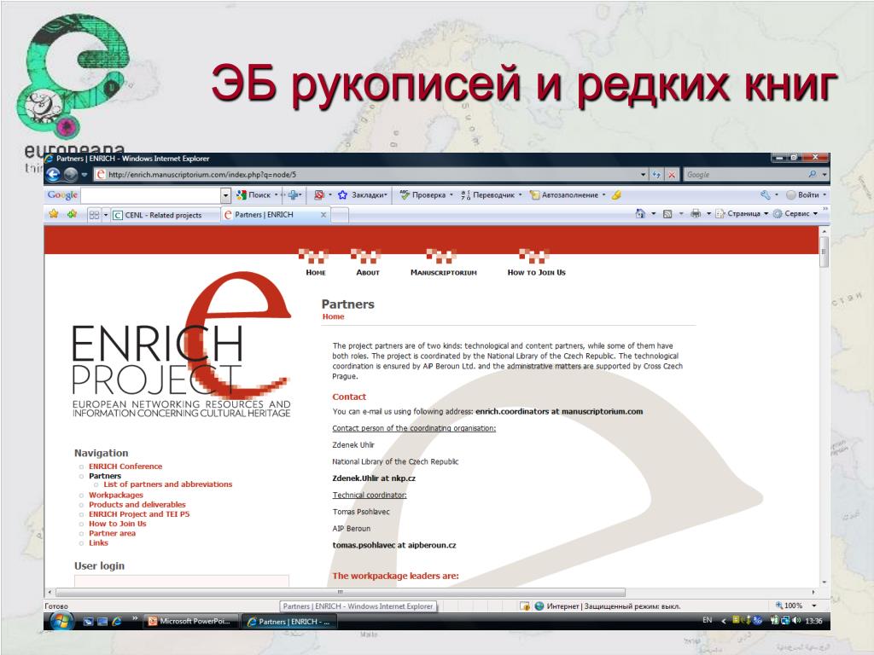This screenshot has height=655, width=874.
Task: Click the Переводчик translator button
Action: [x=491, y=195]
